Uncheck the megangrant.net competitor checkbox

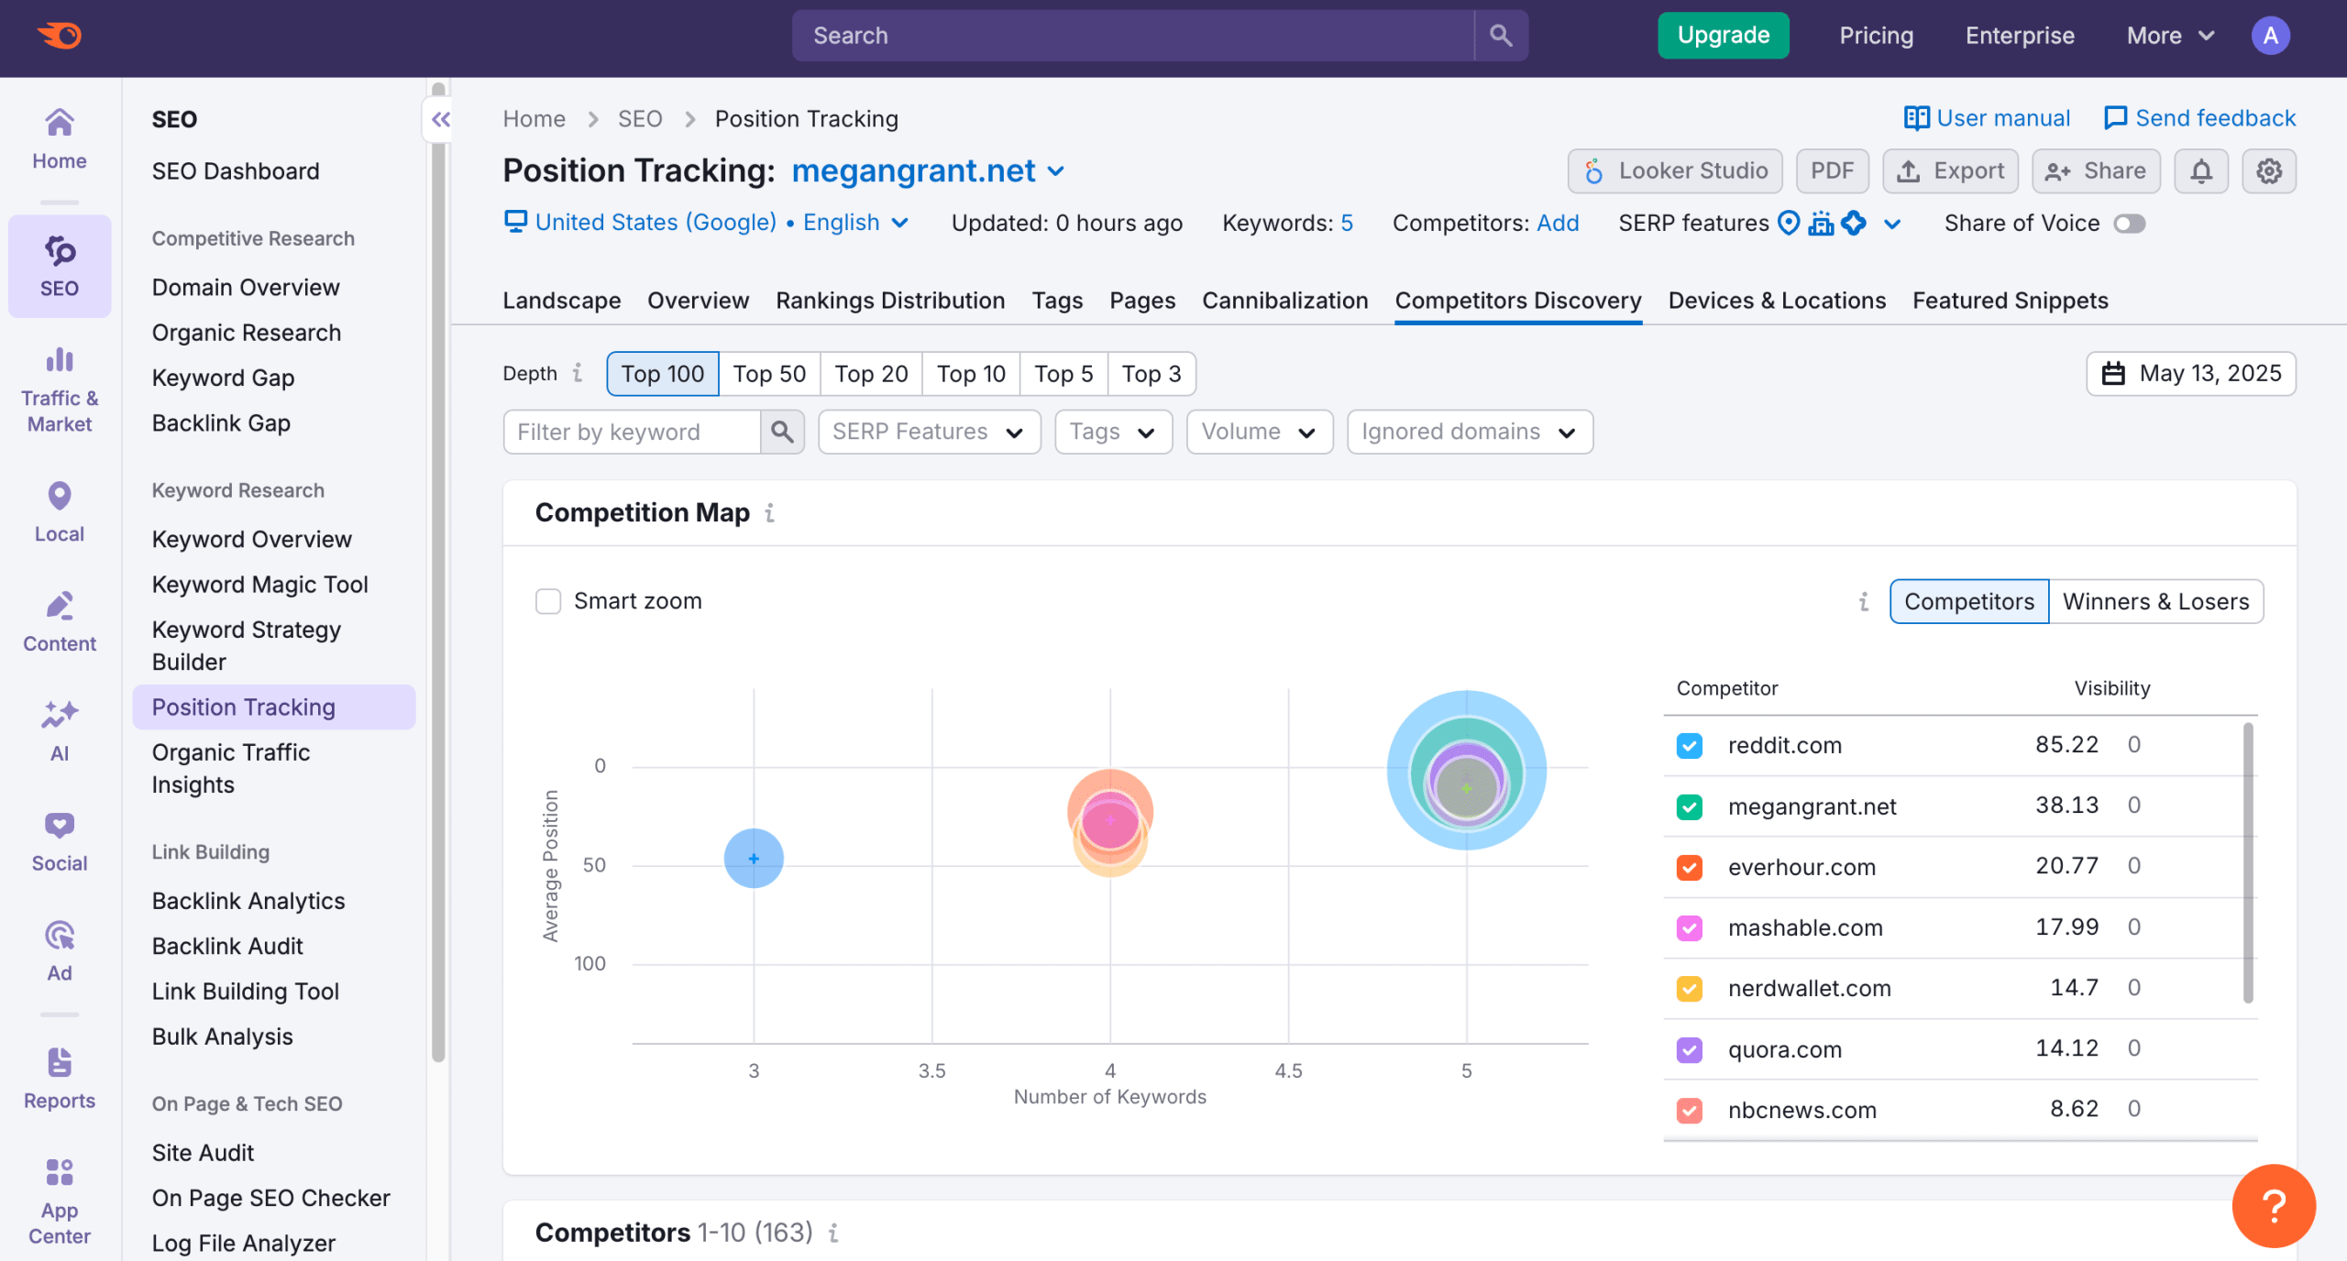click(x=1690, y=806)
